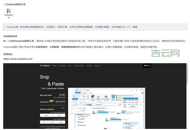Click Uninstall or change a program

point(124,96)
